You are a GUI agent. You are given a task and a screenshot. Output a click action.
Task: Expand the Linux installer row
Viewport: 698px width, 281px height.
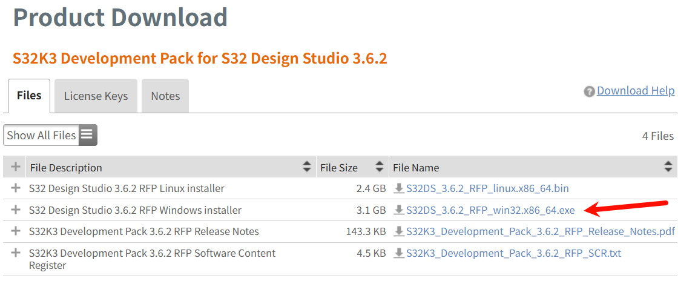16,188
